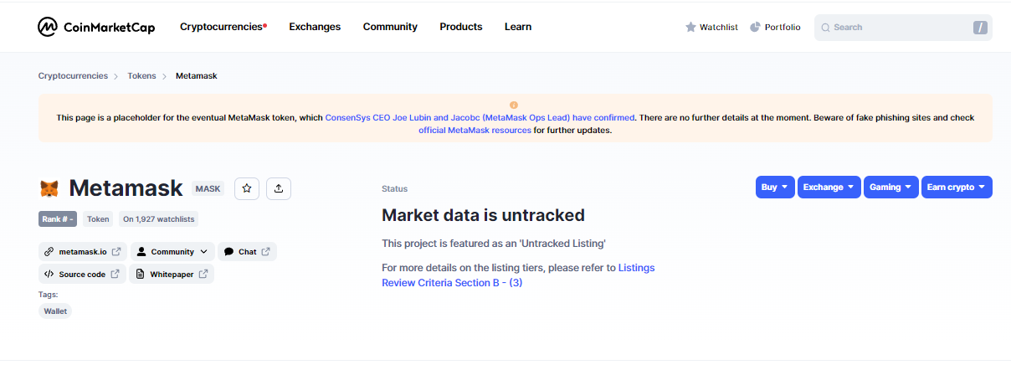Open the Watchlist star in header

[x=691, y=27]
